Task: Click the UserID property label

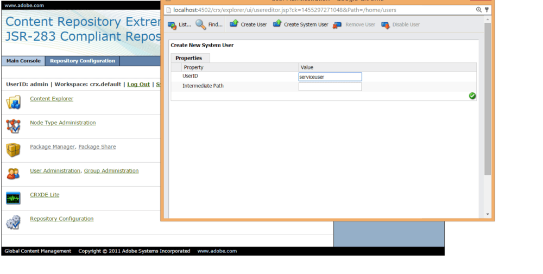Action: [x=190, y=76]
